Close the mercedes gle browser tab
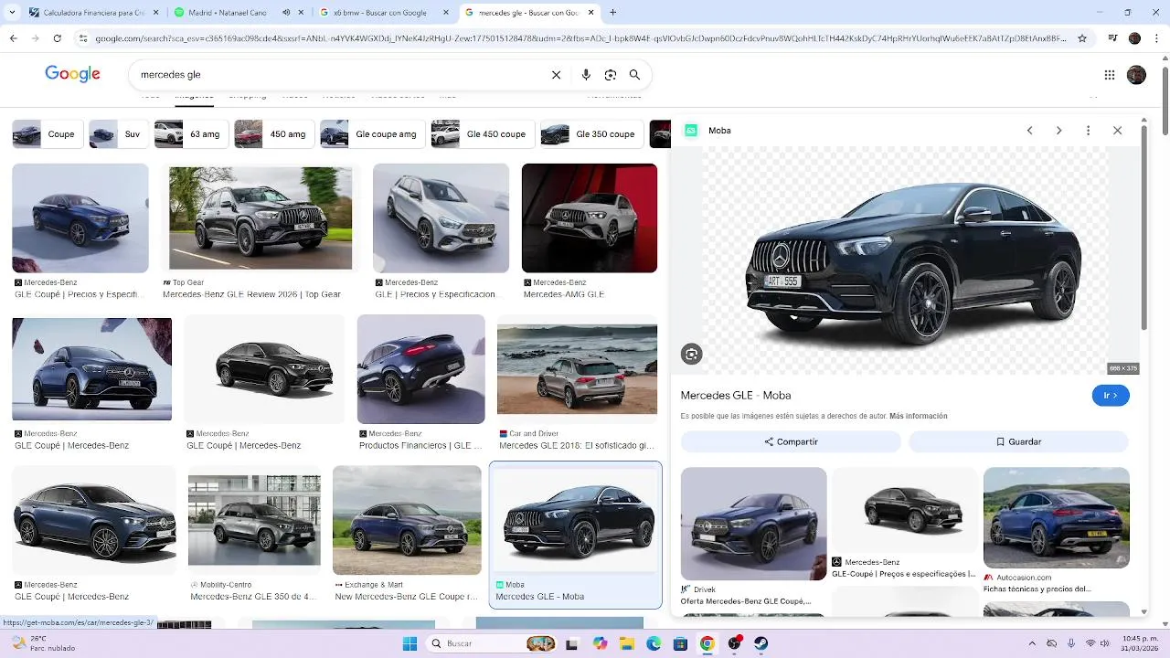This screenshot has width=1170, height=658. pos(590,13)
